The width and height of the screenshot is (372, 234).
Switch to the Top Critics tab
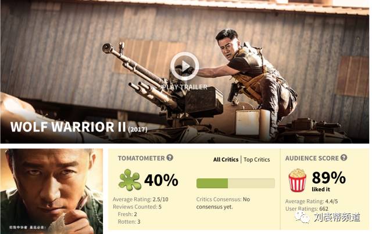pos(257,160)
